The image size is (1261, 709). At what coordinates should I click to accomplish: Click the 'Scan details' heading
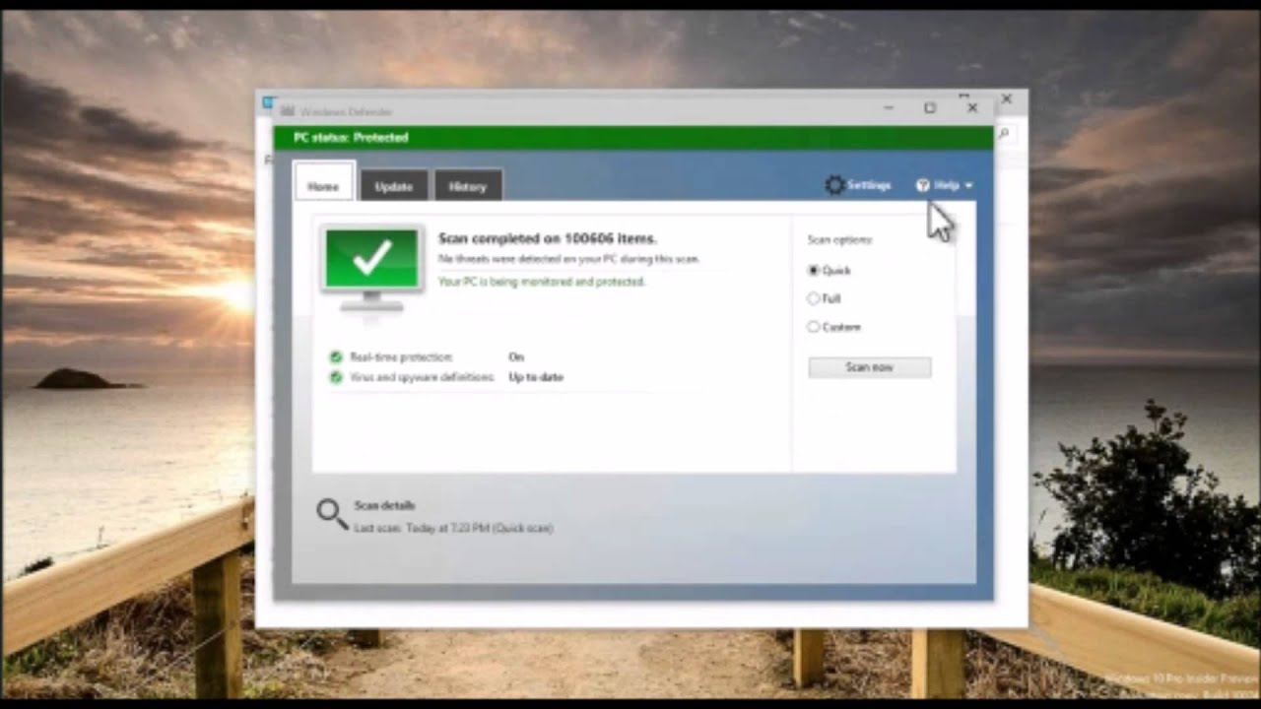click(x=384, y=505)
